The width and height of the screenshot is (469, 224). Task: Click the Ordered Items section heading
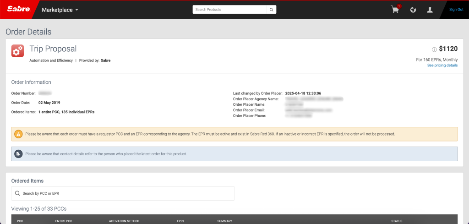(27, 181)
